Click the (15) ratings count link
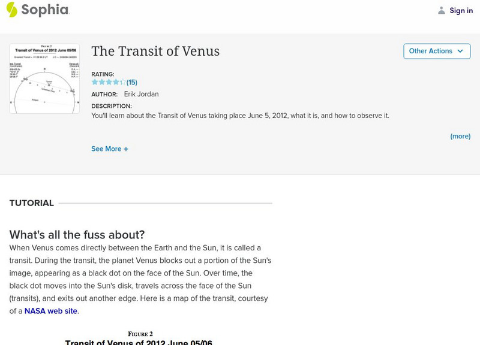This screenshot has height=345, width=480. (x=131, y=81)
